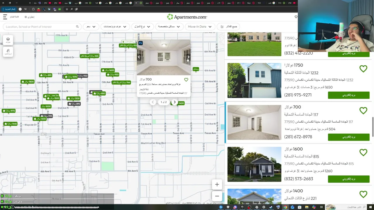Email the 1600 dollar listing

pos(349,179)
